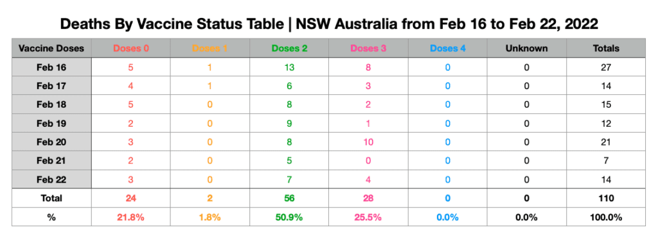Select the Total row label
The width and height of the screenshot is (658, 239).
coord(51,198)
